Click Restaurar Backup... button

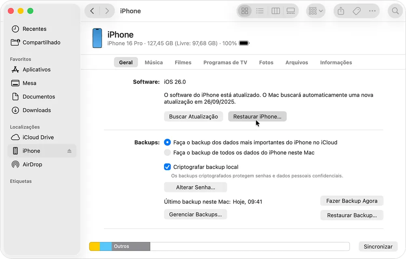[x=352, y=215]
